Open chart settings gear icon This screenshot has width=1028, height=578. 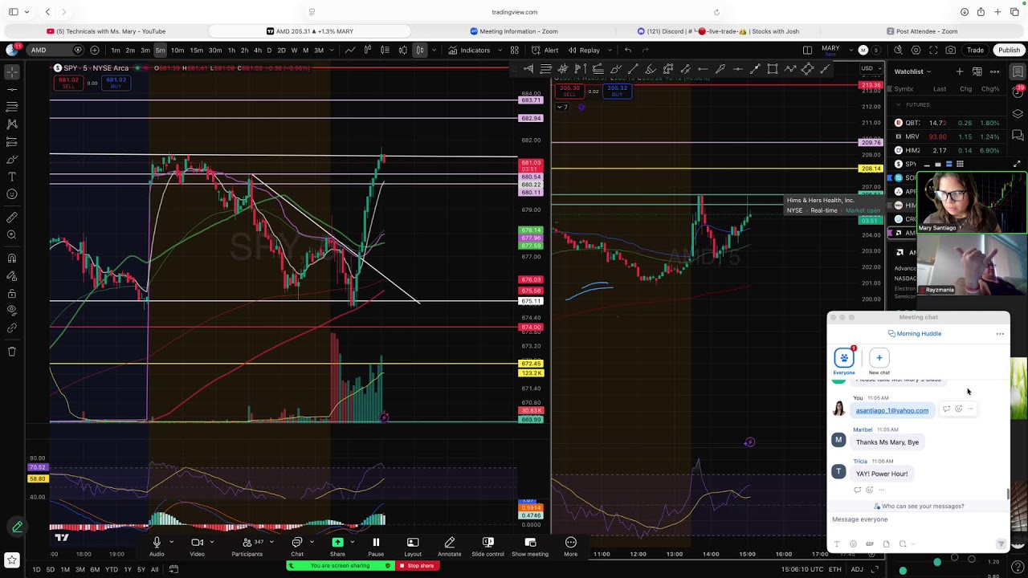pos(916,51)
